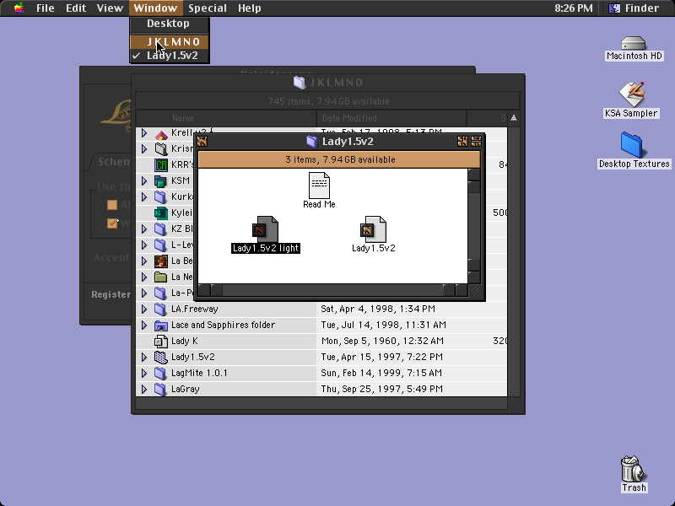Expand the Krisn folder disclosure triangle

[144, 149]
